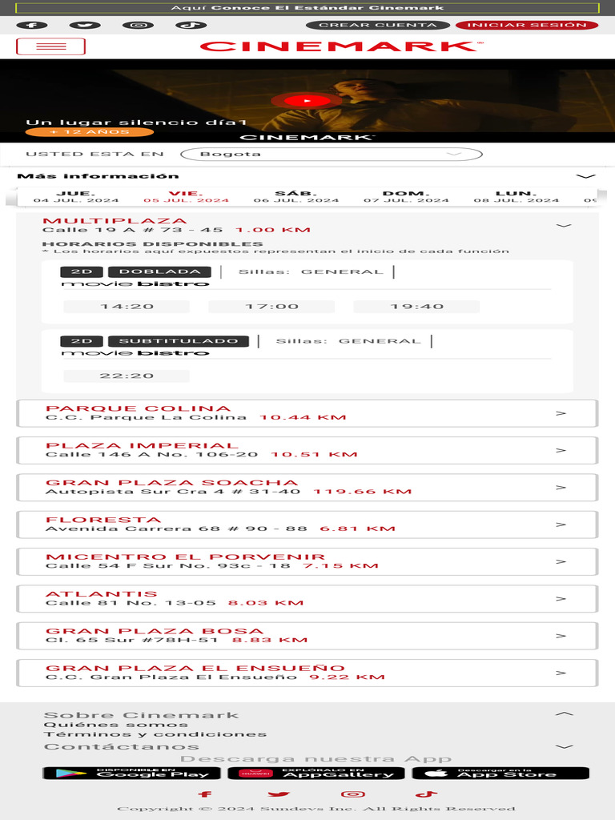Screen dimensions: 615x820
Task: Open Huawei AppGallery download badge
Action: tap(316, 773)
